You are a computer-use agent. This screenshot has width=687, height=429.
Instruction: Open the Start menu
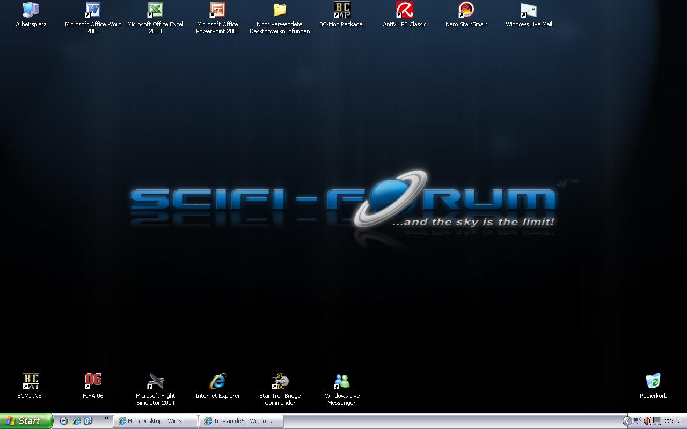(26, 421)
